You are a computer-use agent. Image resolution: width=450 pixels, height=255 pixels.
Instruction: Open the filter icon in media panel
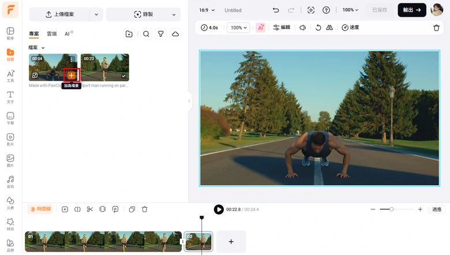tap(161, 34)
